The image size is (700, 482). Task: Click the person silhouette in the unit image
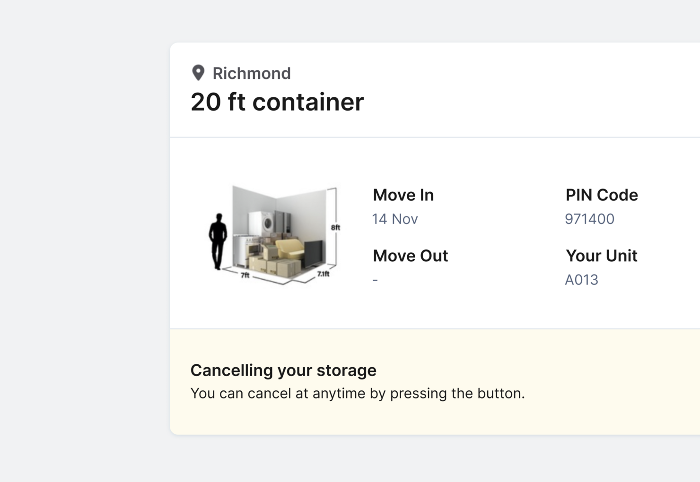point(218,241)
